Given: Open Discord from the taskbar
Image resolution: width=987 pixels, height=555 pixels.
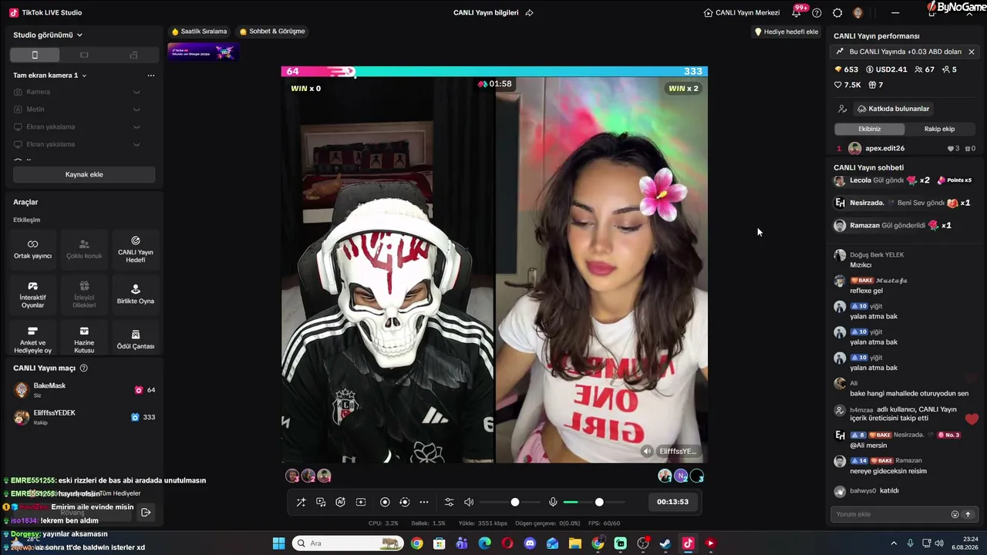Looking at the screenshot, I should [x=530, y=543].
